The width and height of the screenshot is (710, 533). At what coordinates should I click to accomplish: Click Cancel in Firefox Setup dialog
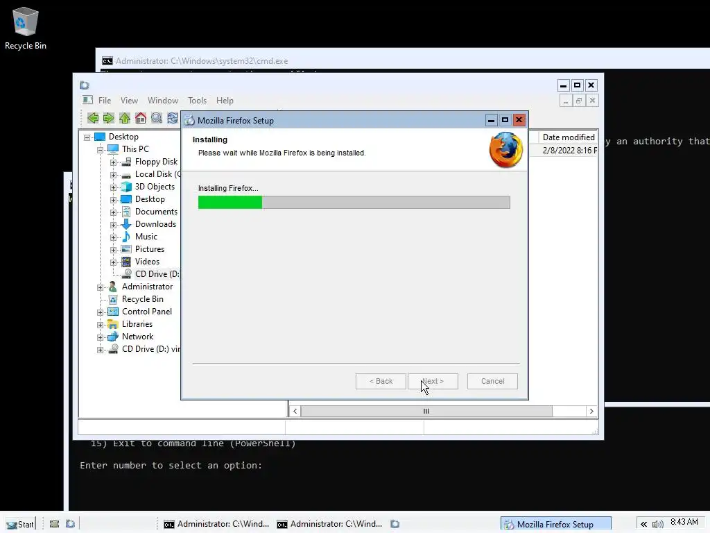coord(492,381)
